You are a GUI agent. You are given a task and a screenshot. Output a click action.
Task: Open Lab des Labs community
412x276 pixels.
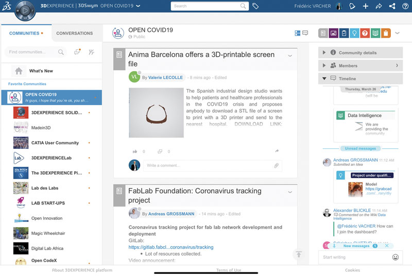[51, 188]
